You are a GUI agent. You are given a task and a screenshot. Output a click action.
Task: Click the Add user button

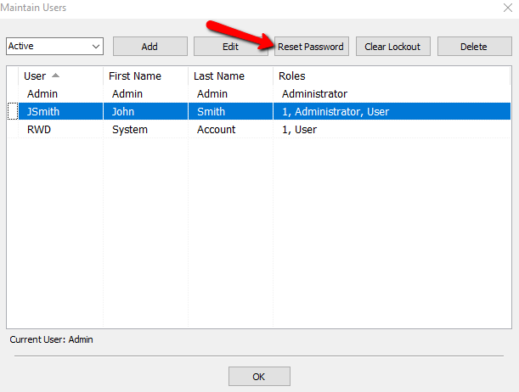(x=150, y=47)
